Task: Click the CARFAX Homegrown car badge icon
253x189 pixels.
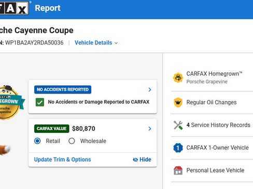Action: [178, 77]
